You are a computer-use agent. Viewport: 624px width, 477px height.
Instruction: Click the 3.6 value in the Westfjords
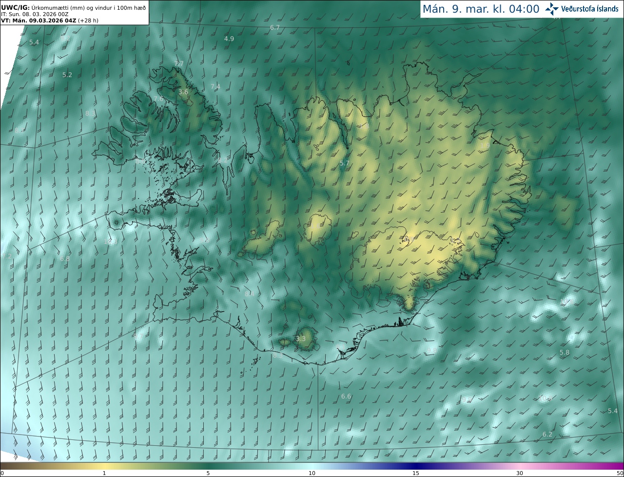[183, 92]
